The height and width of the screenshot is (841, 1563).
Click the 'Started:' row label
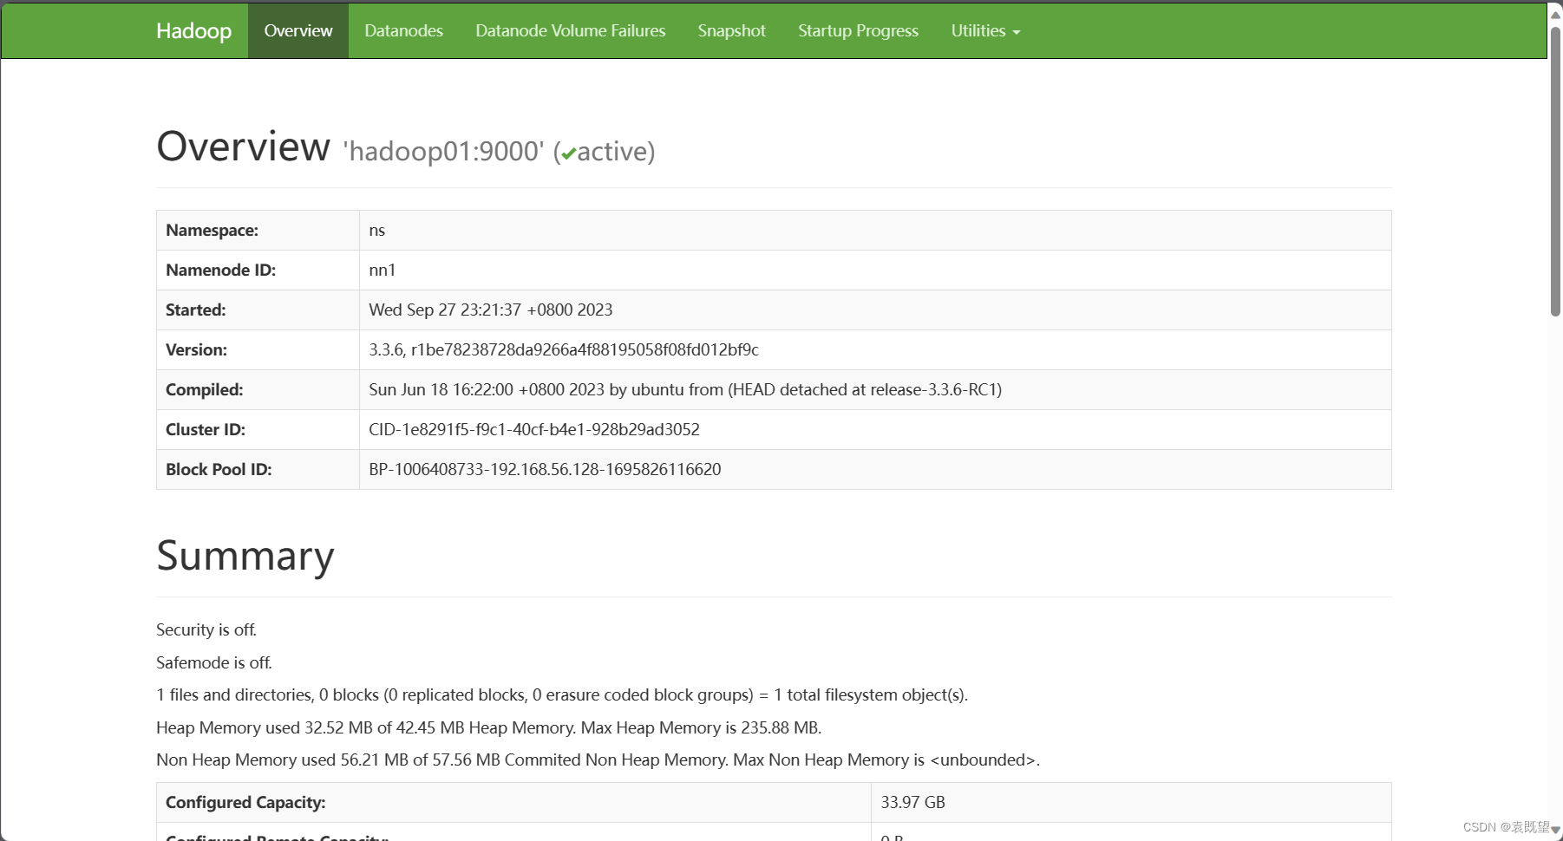pyautogui.click(x=195, y=310)
